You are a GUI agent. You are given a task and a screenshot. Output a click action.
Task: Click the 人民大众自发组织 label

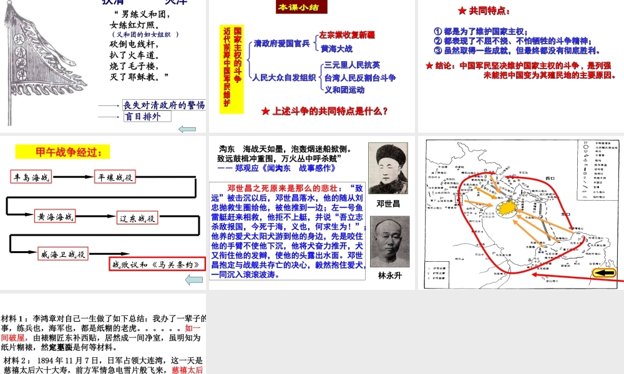[x=284, y=77]
